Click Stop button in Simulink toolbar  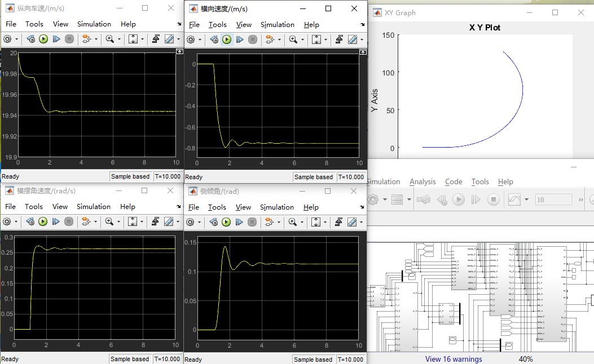tap(493, 199)
